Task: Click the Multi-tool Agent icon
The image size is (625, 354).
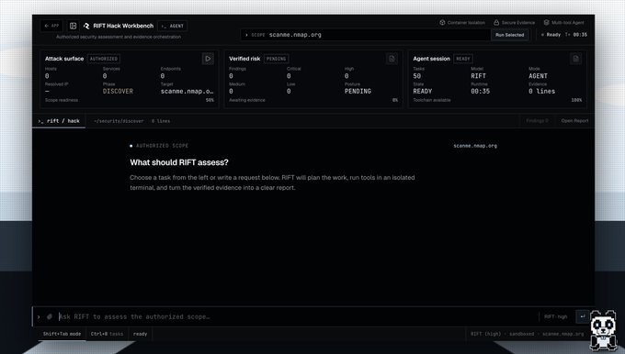Action: (547, 23)
